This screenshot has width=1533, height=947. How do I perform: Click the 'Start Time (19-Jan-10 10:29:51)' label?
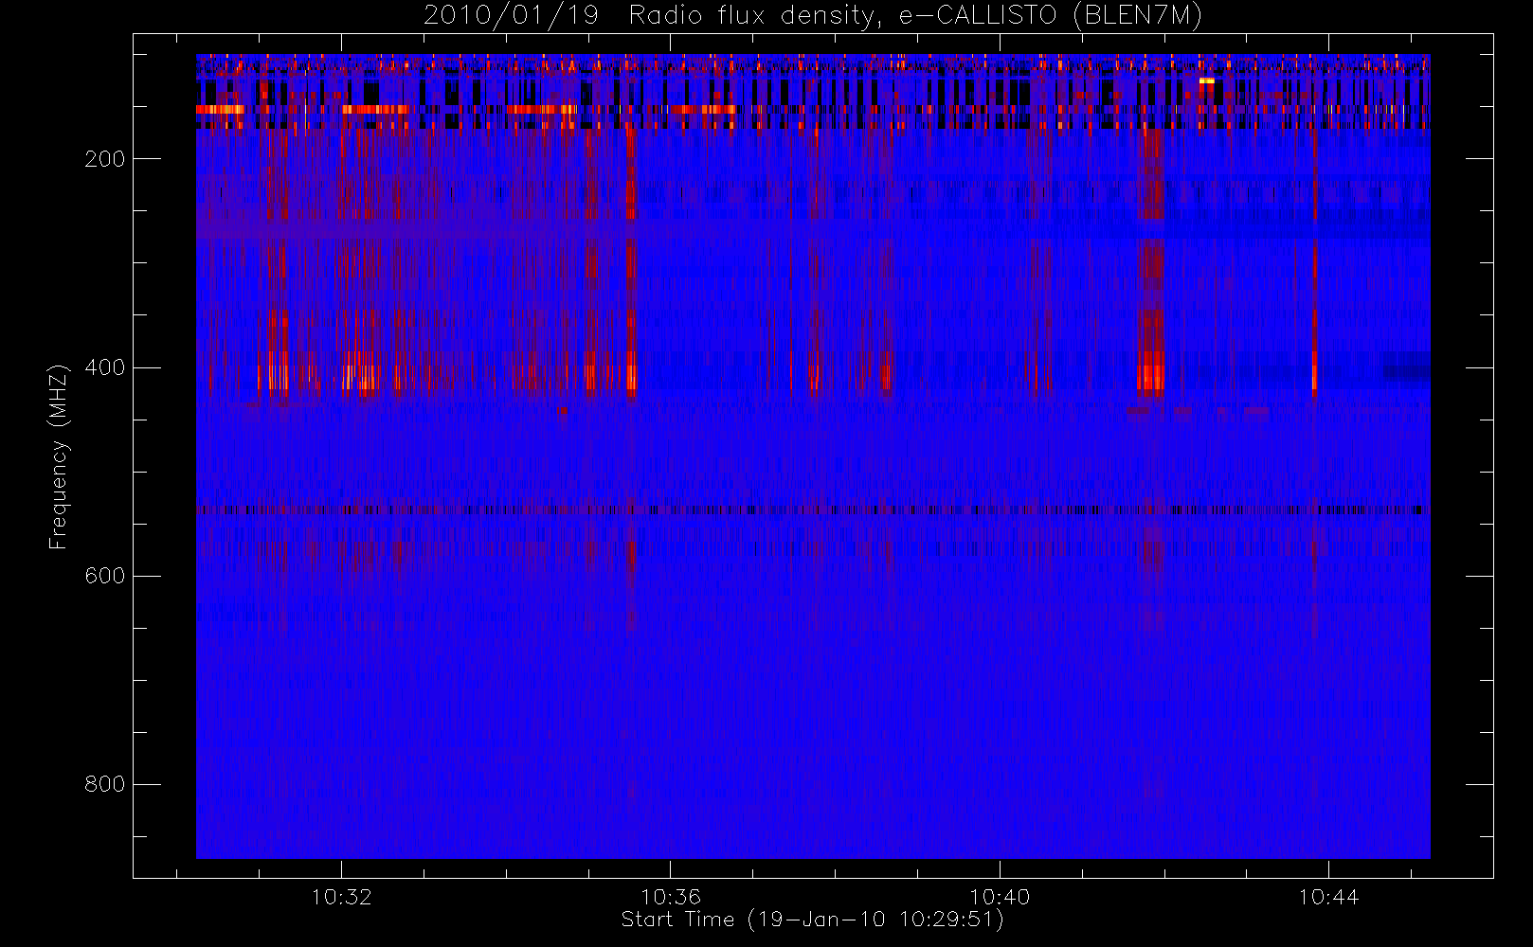point(813,920)
